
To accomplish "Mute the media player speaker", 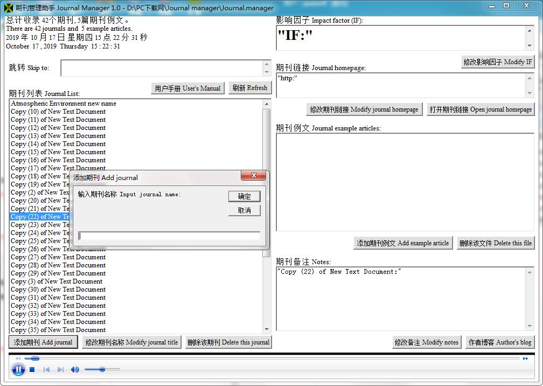I will click(x=75, y=370).
